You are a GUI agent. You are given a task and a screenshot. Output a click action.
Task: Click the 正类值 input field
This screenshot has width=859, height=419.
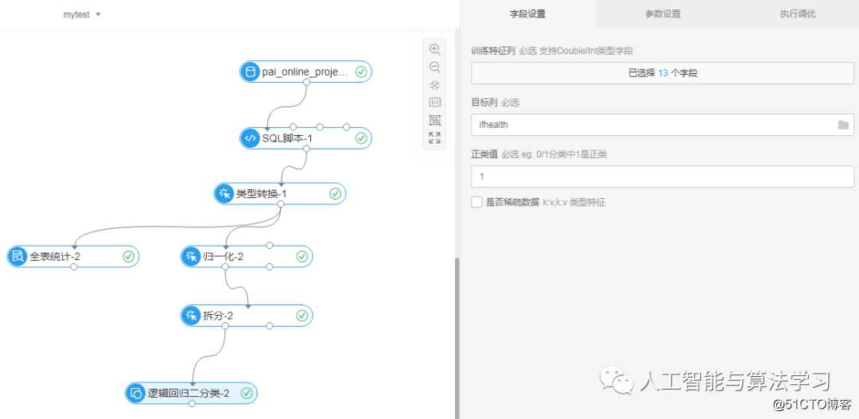pos(663,177)
